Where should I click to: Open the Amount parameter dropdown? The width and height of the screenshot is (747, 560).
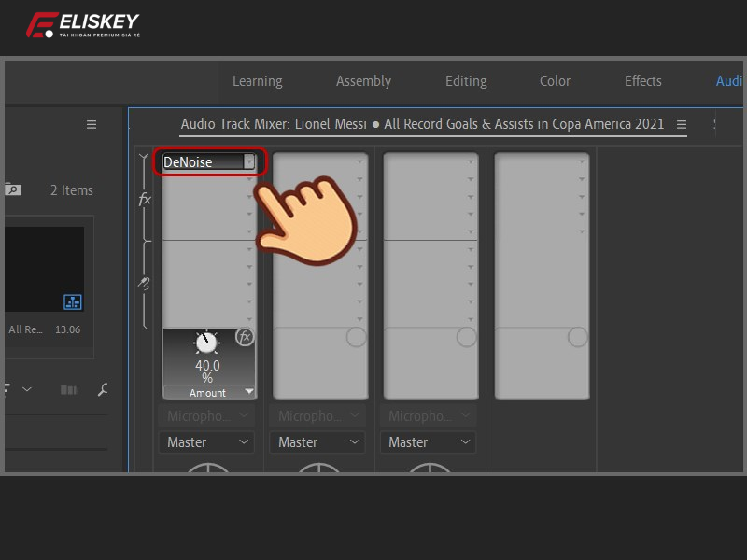[248, 392]
